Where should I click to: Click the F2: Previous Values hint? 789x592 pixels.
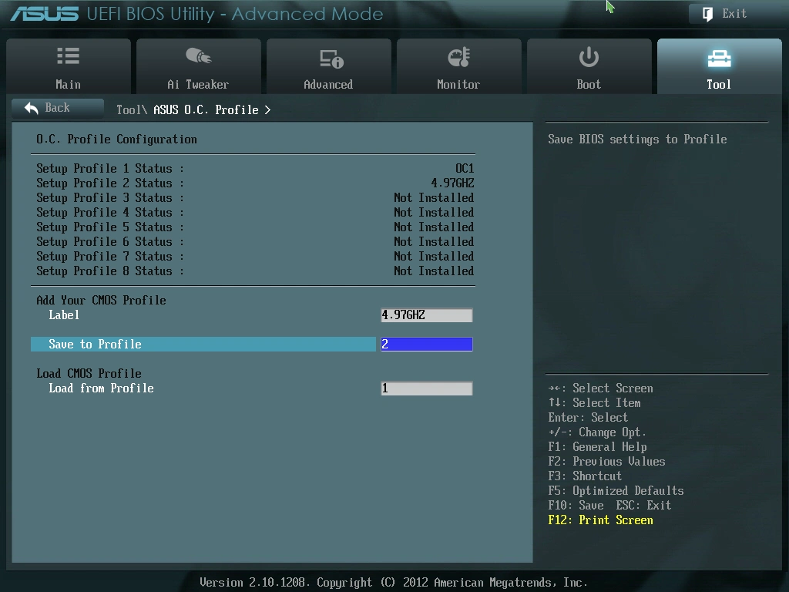coord(606,462)
